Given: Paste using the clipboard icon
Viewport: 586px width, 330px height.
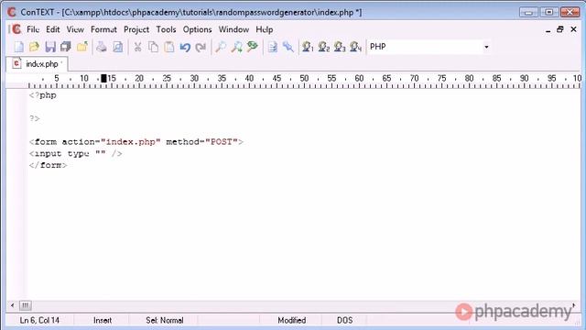Looking at the screenshot, I should (x=169, y=47).
